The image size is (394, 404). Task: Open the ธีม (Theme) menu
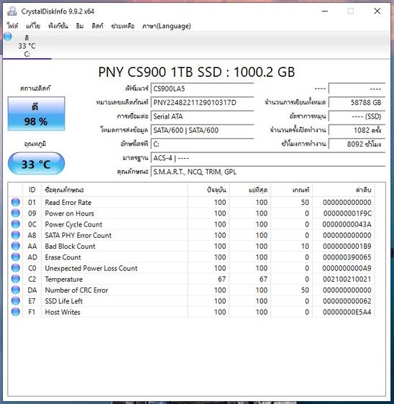point(80,26)
